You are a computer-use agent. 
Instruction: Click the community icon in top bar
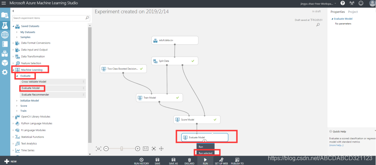352,3
